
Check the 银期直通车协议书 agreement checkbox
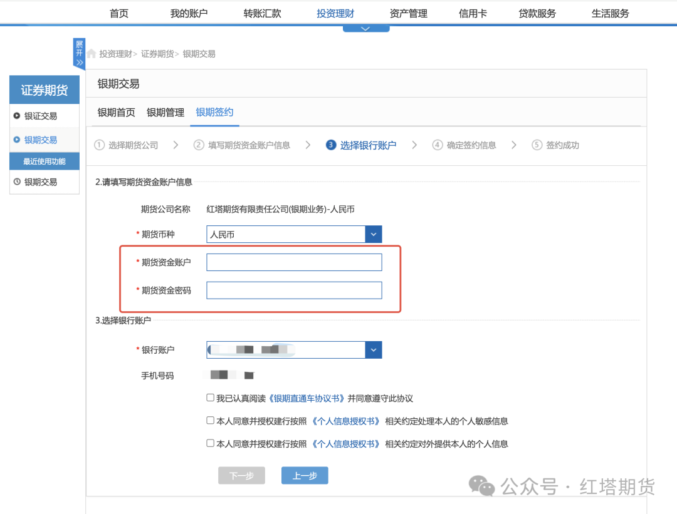point(210,398)
